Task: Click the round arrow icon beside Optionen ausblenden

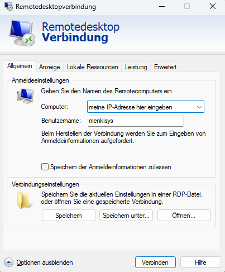Action: pyautogui.click(x=8, y=263)
